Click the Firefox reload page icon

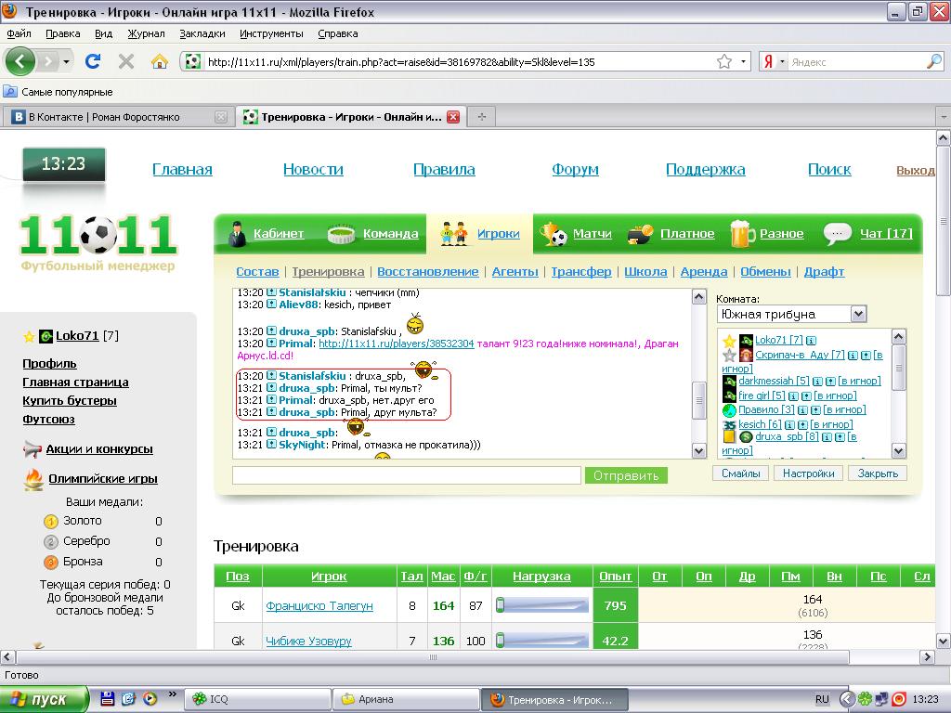(92, 62)
